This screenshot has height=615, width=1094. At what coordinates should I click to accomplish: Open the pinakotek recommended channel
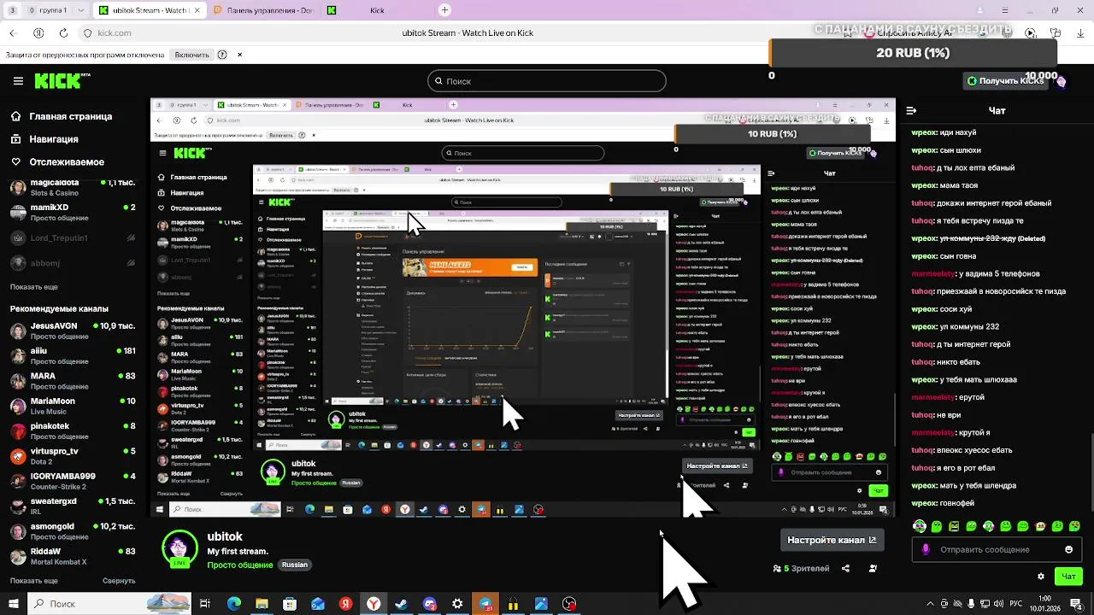pos(72,430)
